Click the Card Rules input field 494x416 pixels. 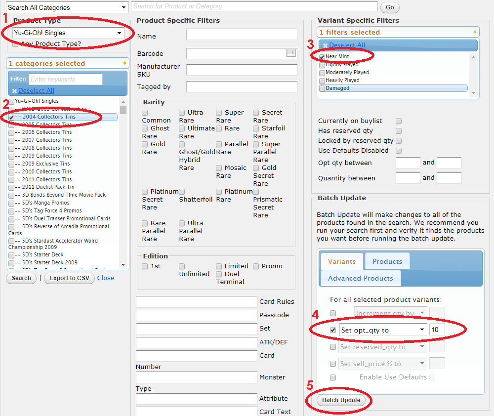click(x=197, y=301)
